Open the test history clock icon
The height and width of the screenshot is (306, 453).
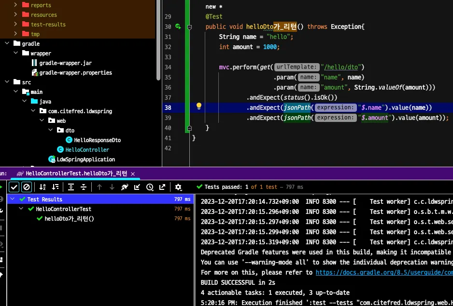click(x=150, y=187)
